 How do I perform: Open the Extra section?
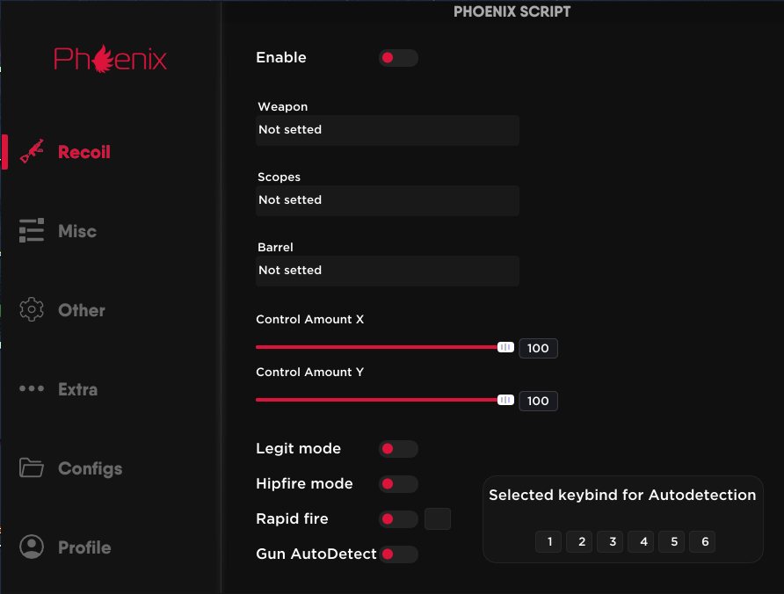[x=77, y=389]
